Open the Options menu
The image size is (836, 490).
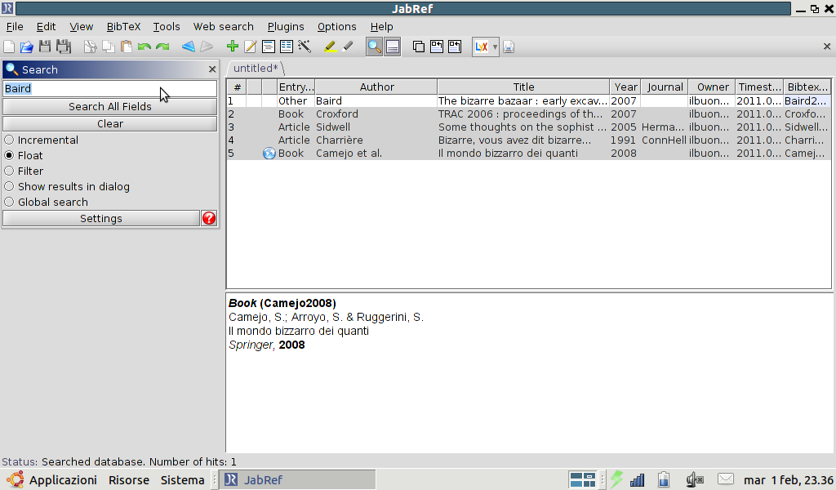click(336, 27)
